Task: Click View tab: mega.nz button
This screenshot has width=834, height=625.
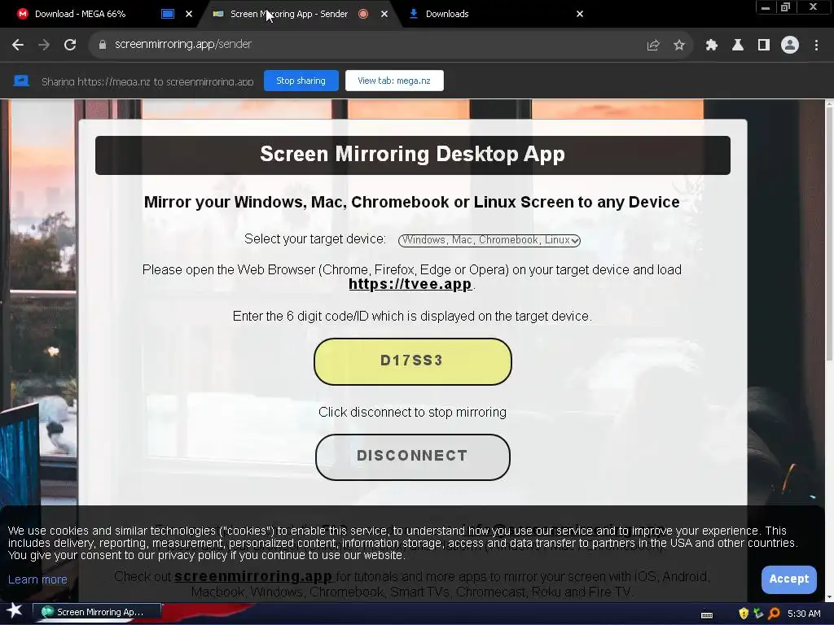Action: pos(394,81)
